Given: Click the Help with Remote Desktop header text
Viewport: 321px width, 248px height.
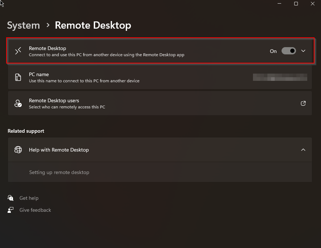Looking at the screenshot, I should coord(59,150).
